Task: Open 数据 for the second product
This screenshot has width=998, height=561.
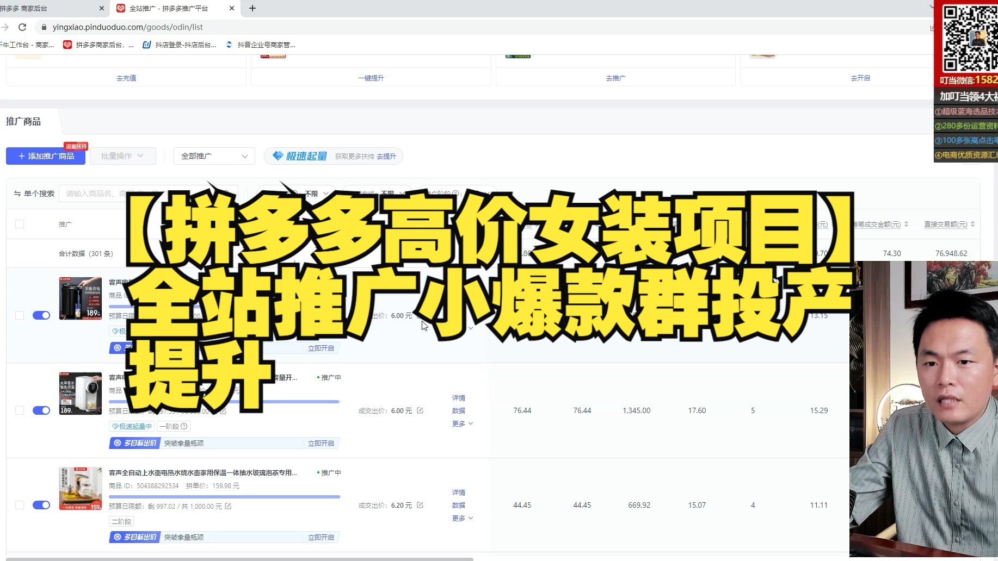Action: click(459, 410)
